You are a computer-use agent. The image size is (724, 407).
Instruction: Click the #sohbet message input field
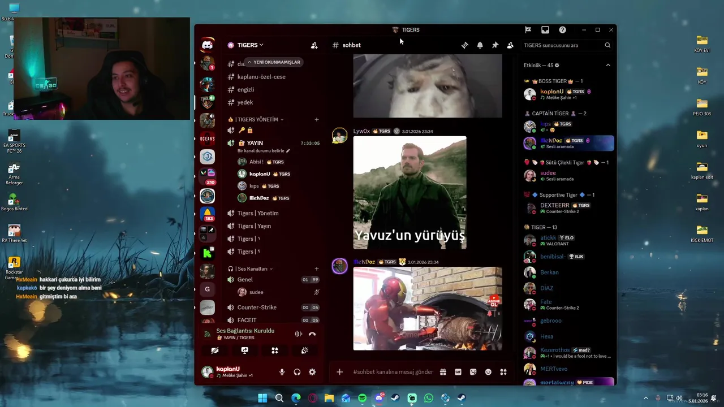(x=393, y=372)
